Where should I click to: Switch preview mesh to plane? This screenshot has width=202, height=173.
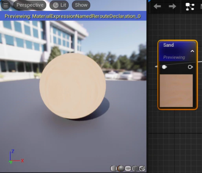point(128,168)
